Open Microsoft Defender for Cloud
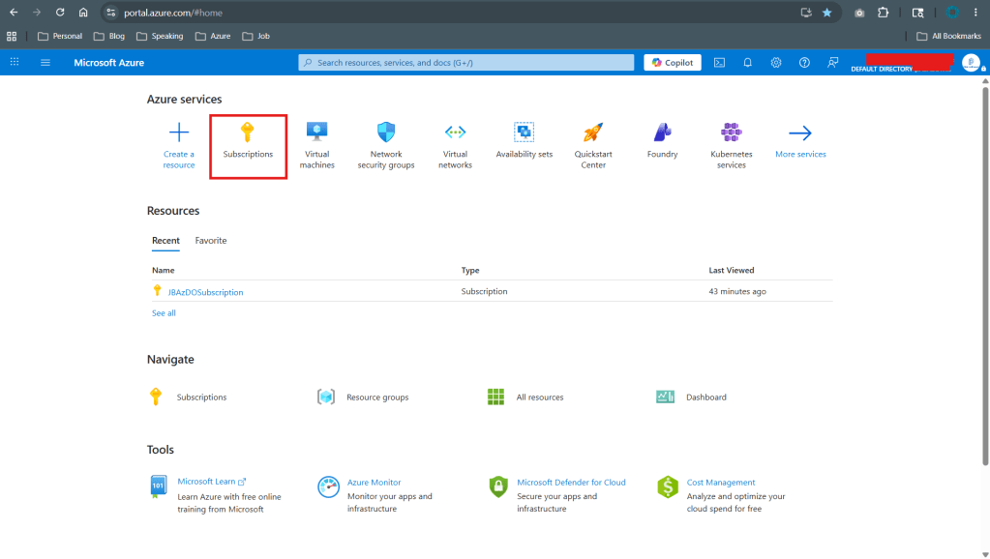This screenshot has height=559, width=990. (x=571, y=482)
